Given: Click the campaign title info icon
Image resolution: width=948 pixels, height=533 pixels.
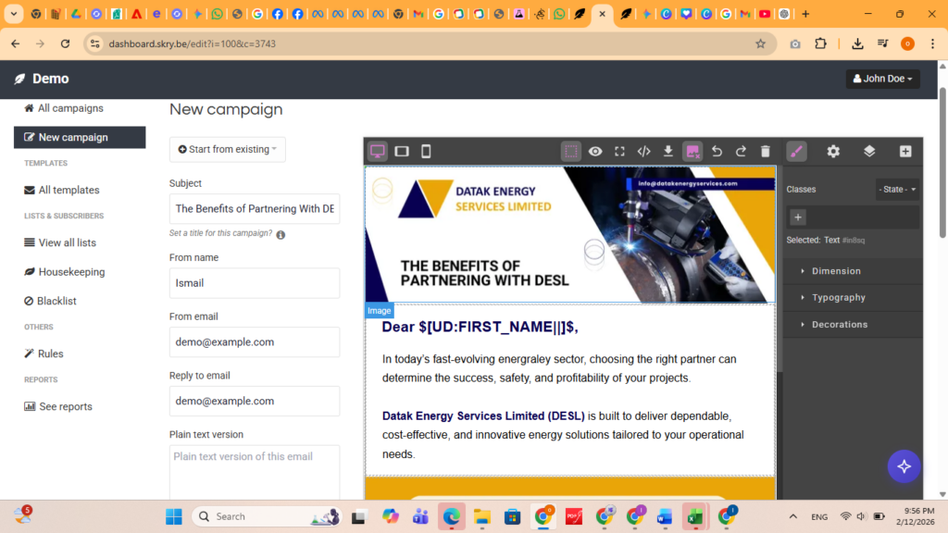Looking at the screenshot, I should click(x=281, y=234).
